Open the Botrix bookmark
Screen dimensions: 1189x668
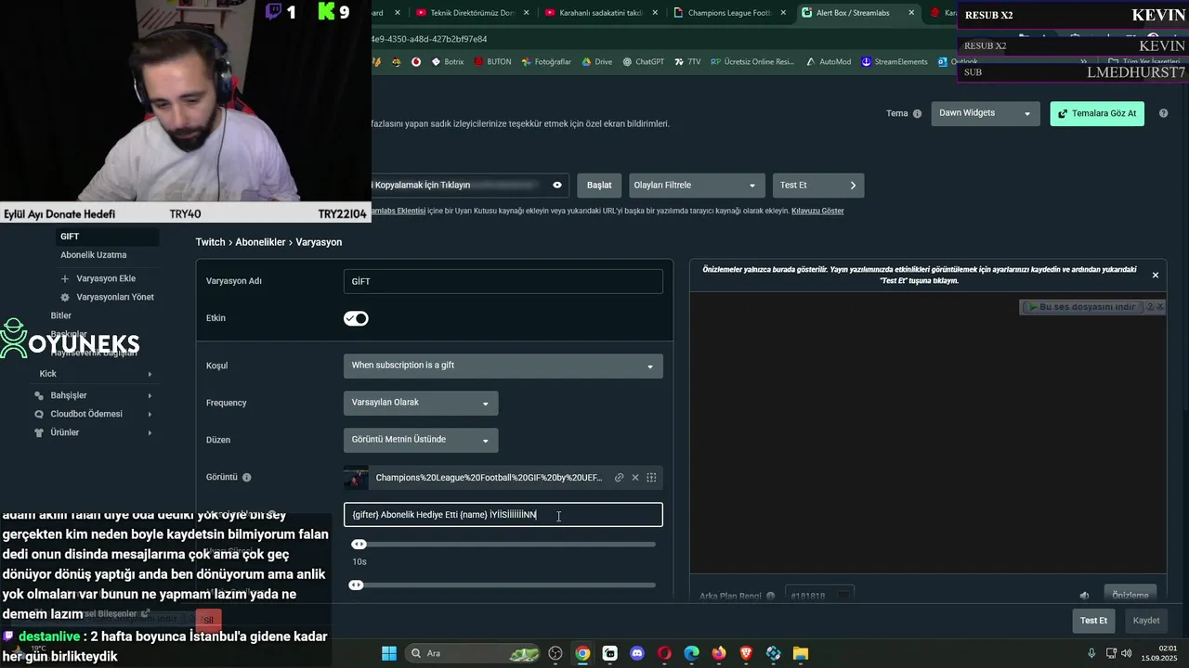[x=448, y=62]
